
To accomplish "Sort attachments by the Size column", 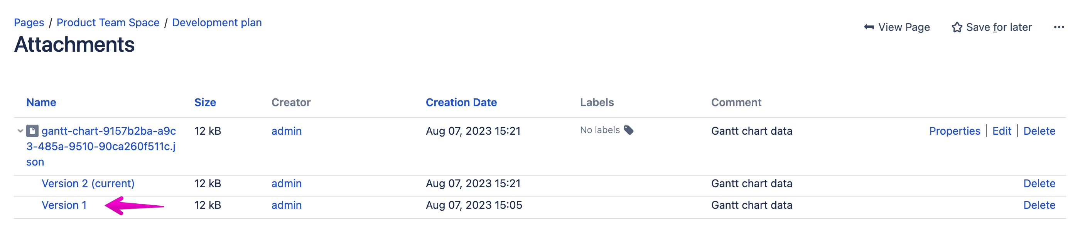I will pyautogui.click(x=205, y=102).
